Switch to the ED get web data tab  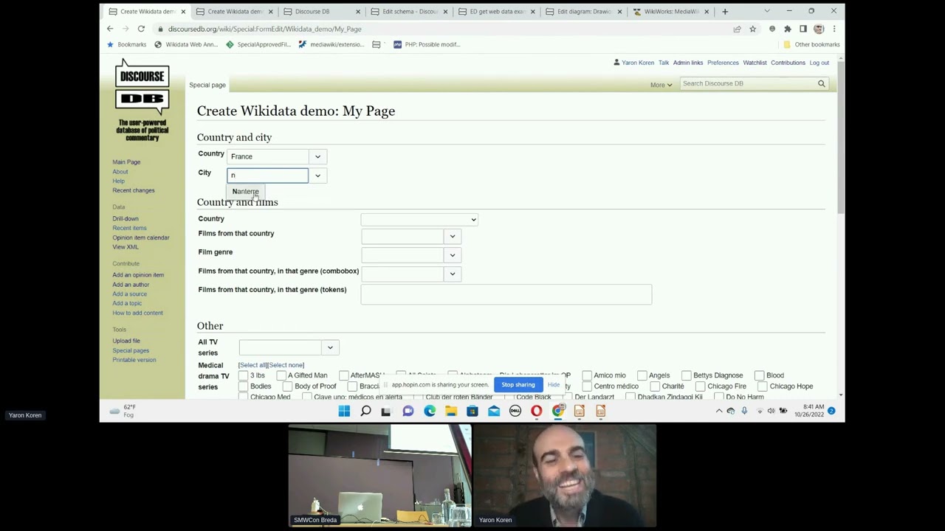pyautogui.click(x=497, y=11)
